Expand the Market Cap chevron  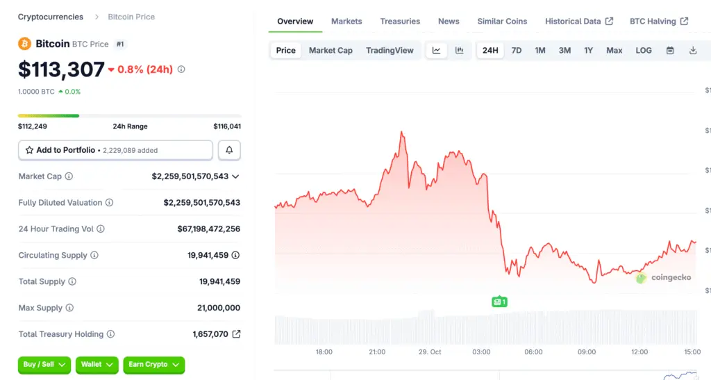coord(235,176)
